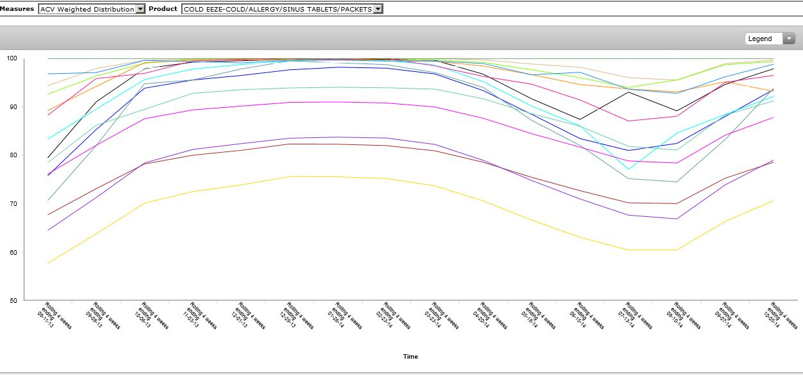Open the Product dropdown showing COLD EEZE
Image resolution: width=803 pixels, height=376 pixels.
282,10
